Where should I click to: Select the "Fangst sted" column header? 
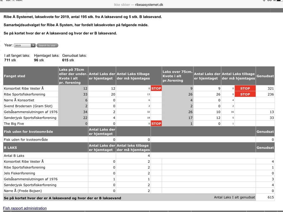click(15, 76)
